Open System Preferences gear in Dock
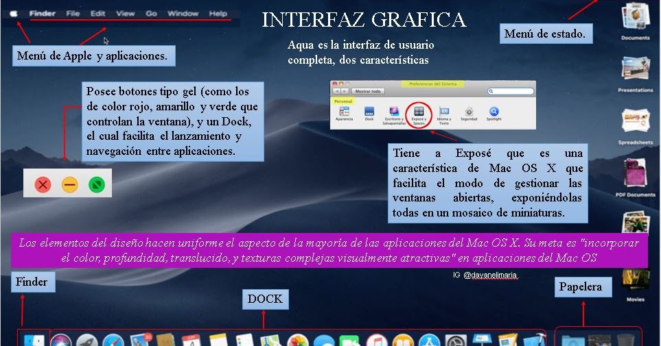 point(456,339)
